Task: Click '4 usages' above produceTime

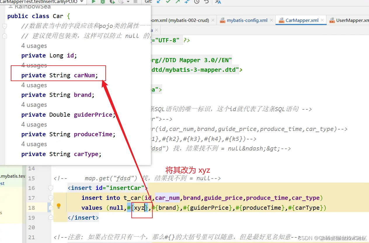Action: (34, 125)
